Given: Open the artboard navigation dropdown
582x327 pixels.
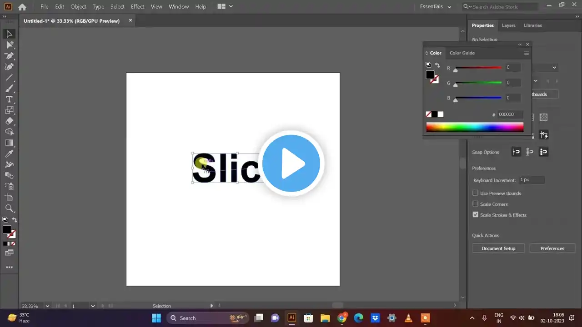Looking at the screenshot, I should [93, 306].
